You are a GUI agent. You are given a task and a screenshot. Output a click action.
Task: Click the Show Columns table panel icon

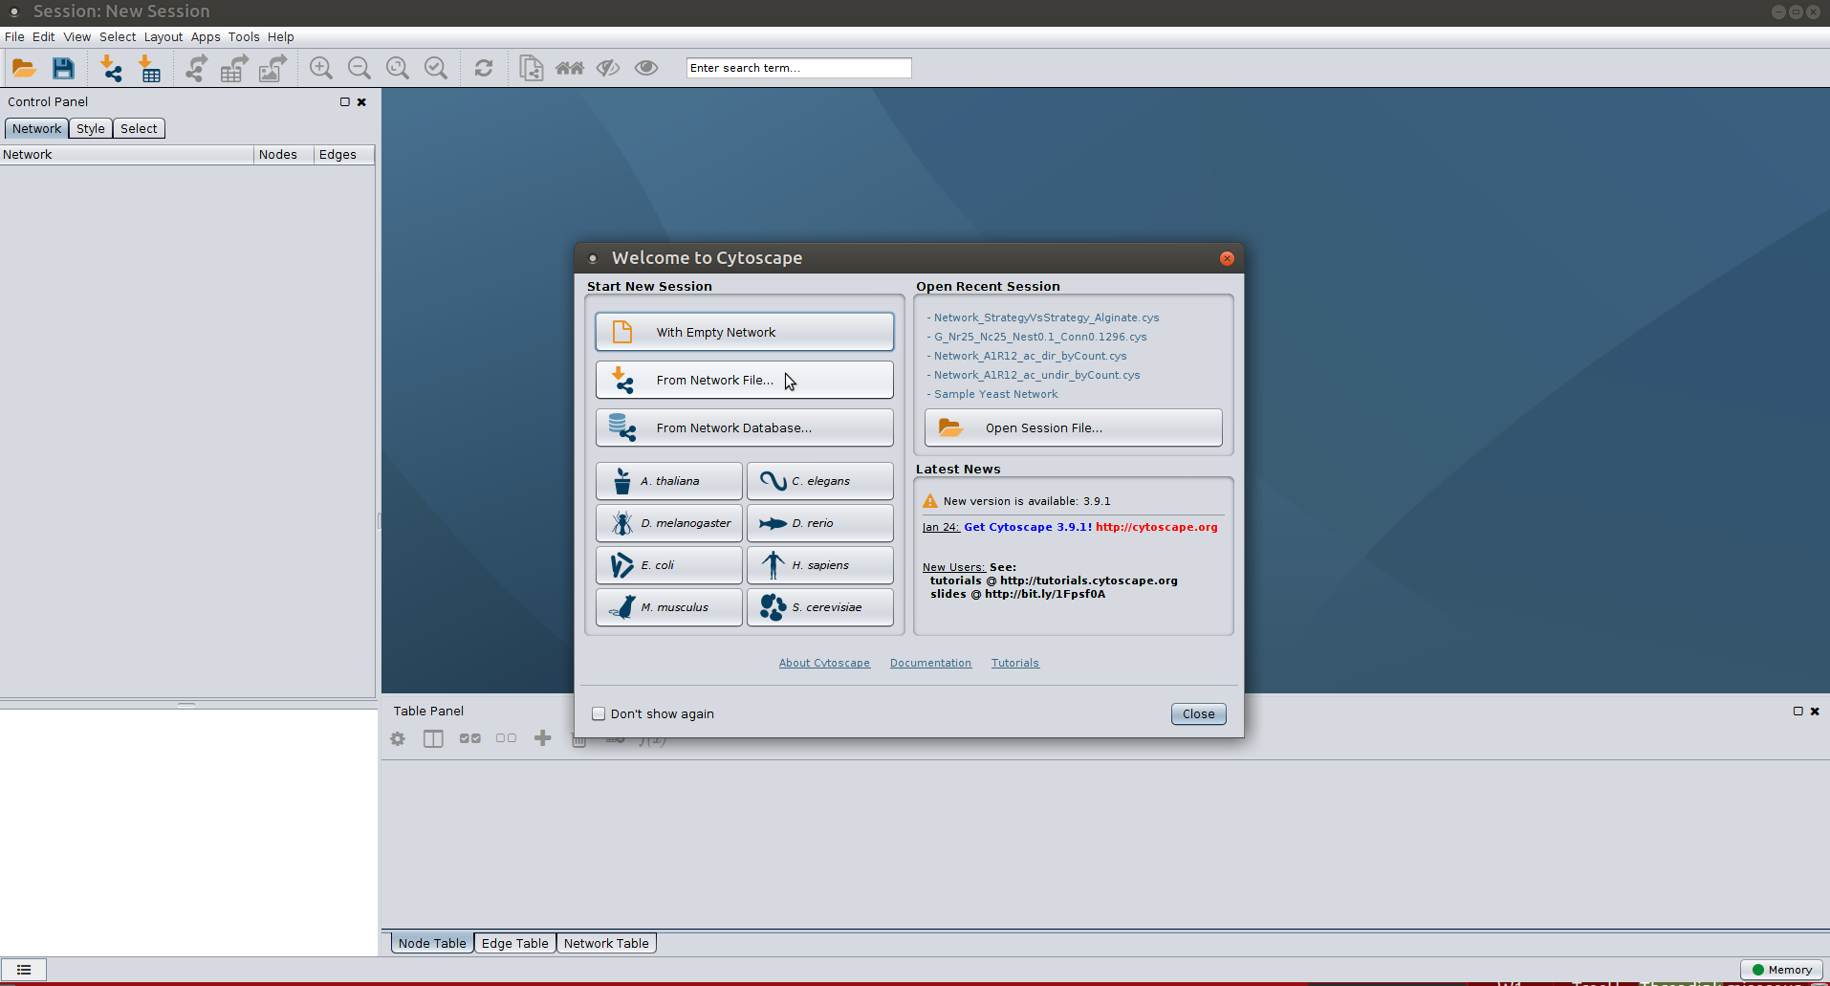pyautogui.click(x=433, y=738)
